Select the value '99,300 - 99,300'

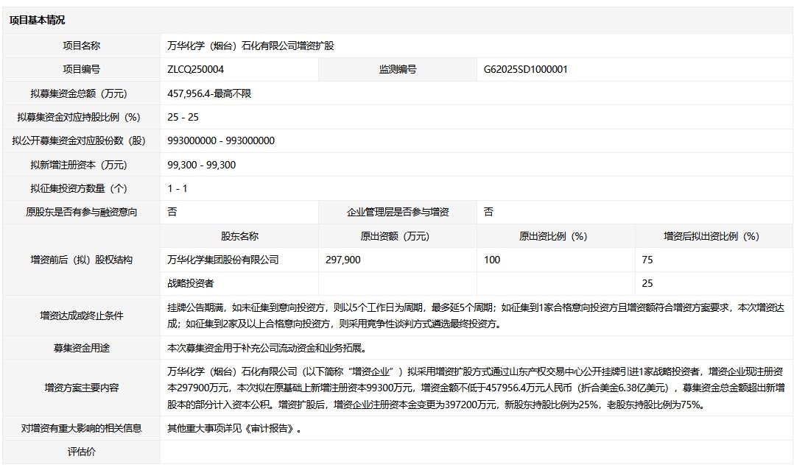[202, 165]
